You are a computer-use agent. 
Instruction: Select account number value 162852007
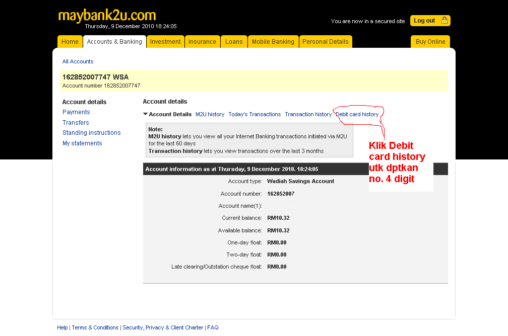281,194
